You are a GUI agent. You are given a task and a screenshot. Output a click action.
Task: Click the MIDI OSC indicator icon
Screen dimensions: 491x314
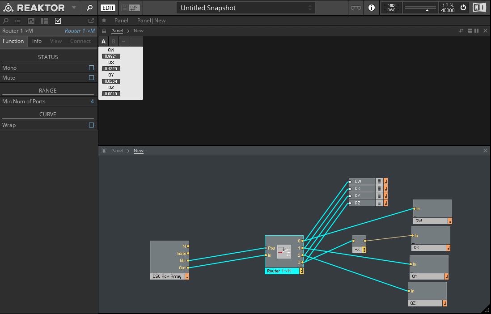(391, 8)
